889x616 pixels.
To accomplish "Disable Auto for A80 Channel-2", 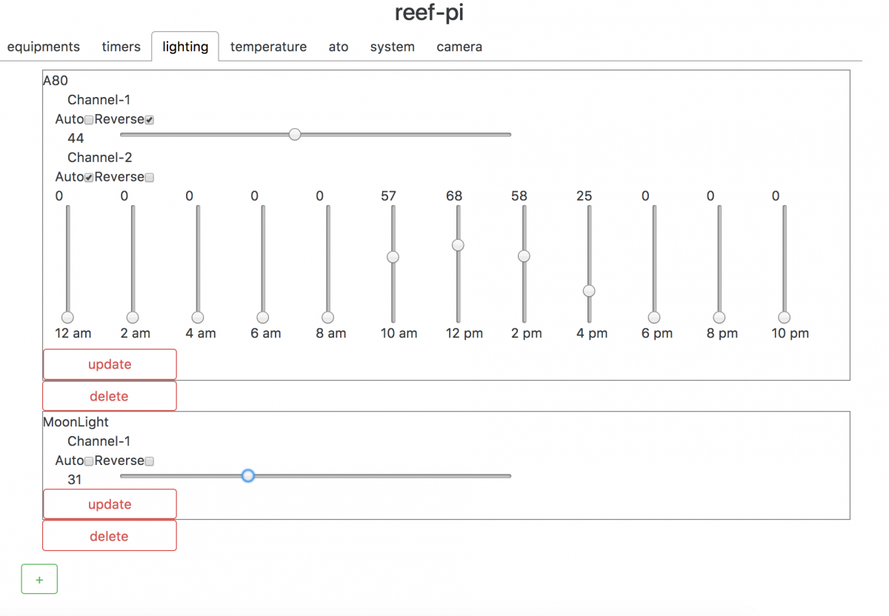I will pos(89,178).
